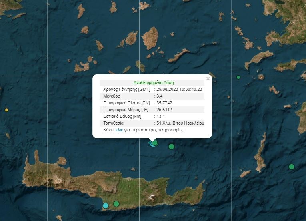Open the 'κλικ' link for more information
The image size is (306, 221).
point(119,130)
